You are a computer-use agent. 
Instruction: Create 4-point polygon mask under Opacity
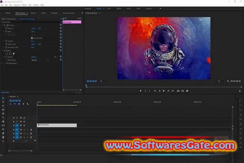tap(10, 54)
